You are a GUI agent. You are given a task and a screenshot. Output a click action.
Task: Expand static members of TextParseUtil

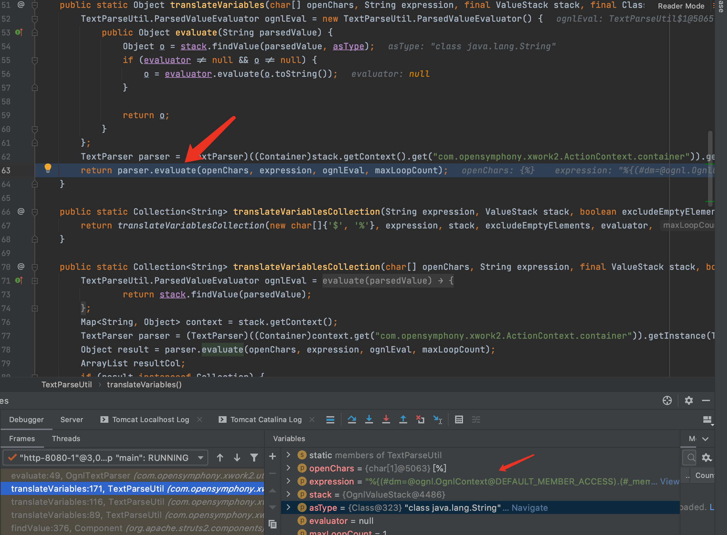[x=288, y=455]
